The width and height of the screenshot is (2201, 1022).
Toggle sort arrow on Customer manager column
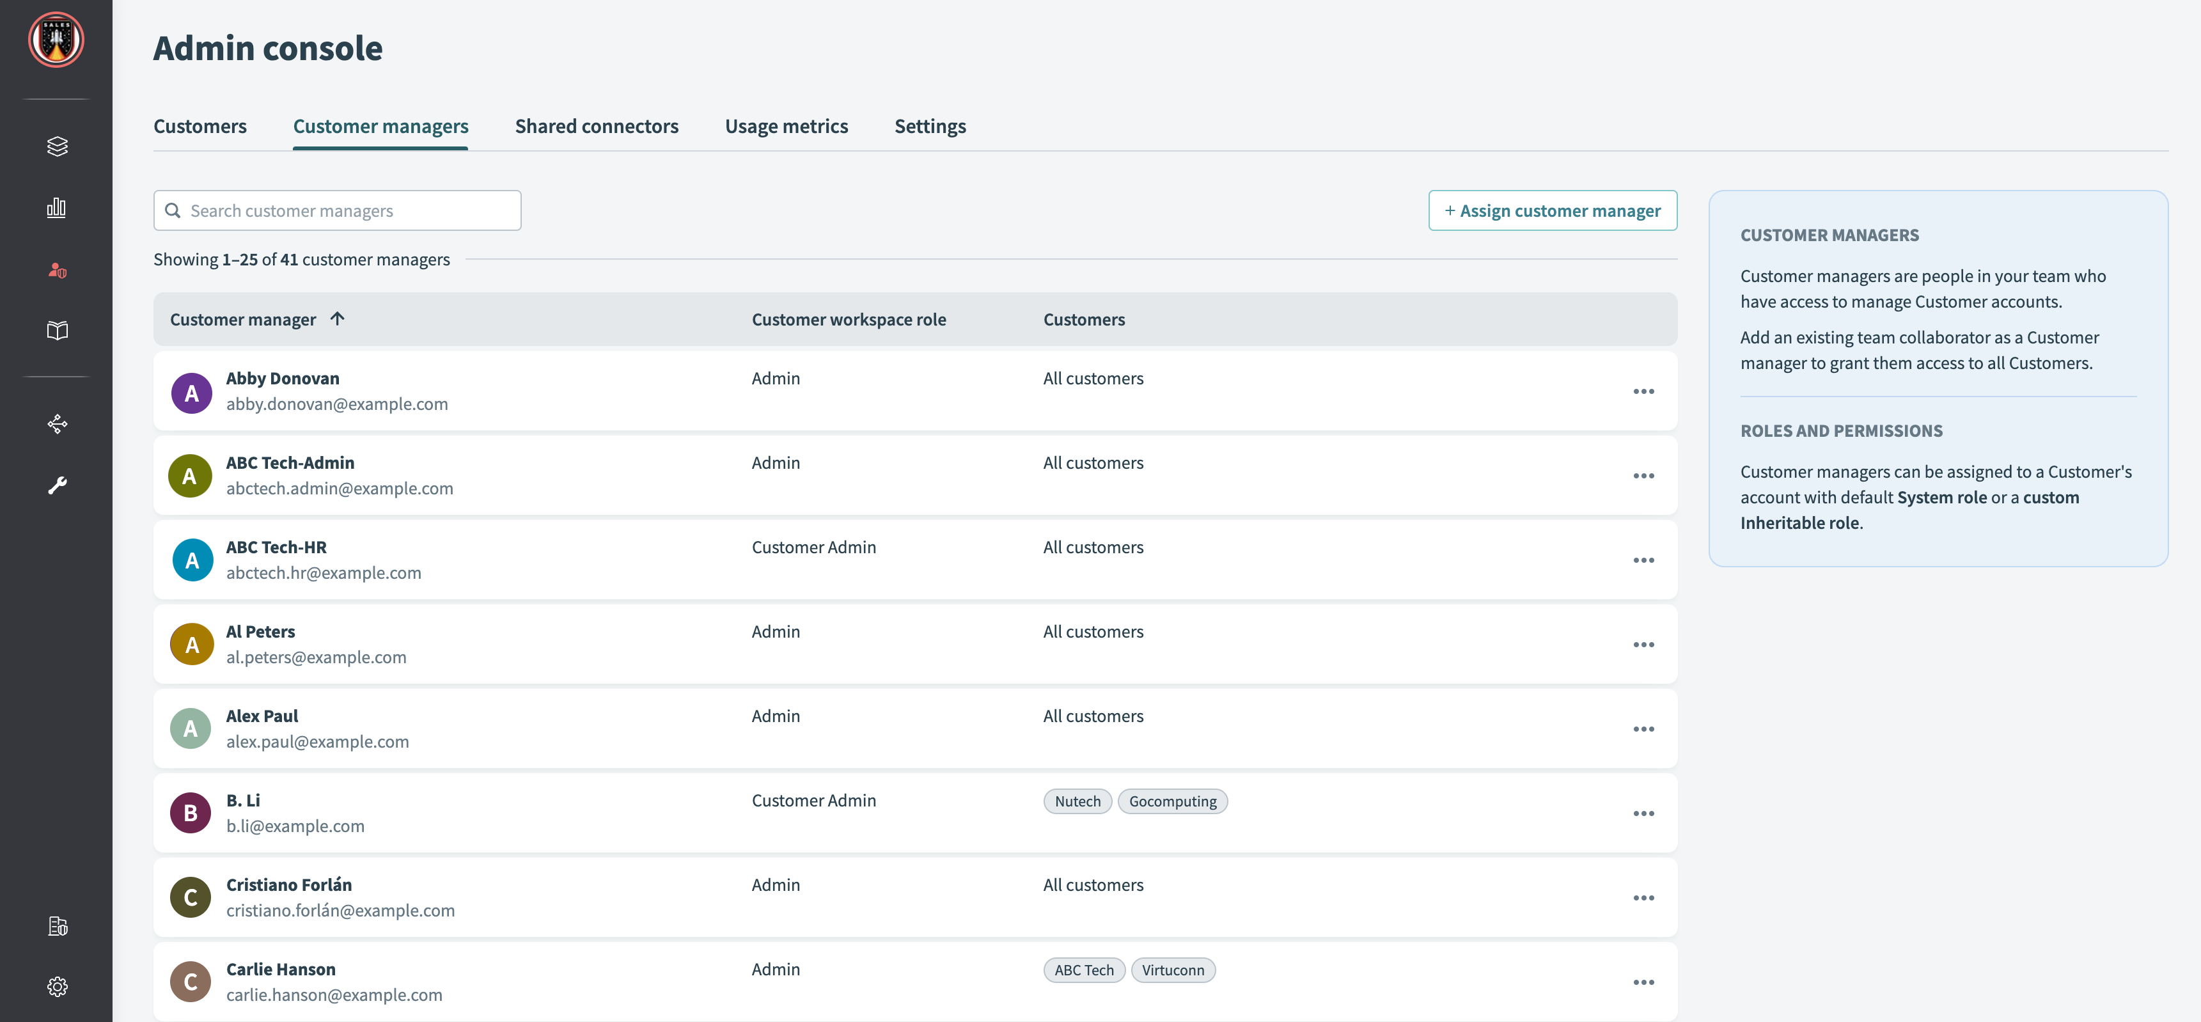[338, 318]
